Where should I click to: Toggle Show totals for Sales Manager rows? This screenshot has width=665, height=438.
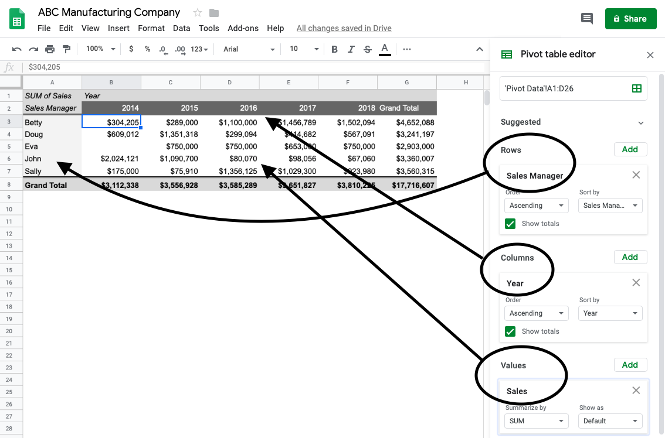[x=510, y=223]
